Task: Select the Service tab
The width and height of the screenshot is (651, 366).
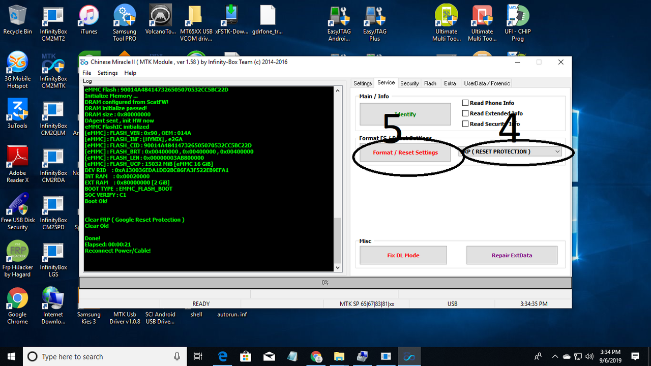Action: [x=386, y=83]
